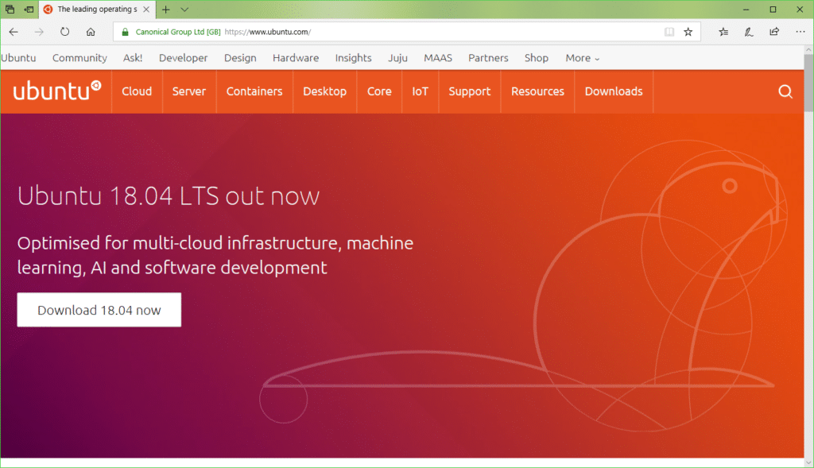814x468 pixels.
Task: Refresh the current page
Action: pos(64,32)
